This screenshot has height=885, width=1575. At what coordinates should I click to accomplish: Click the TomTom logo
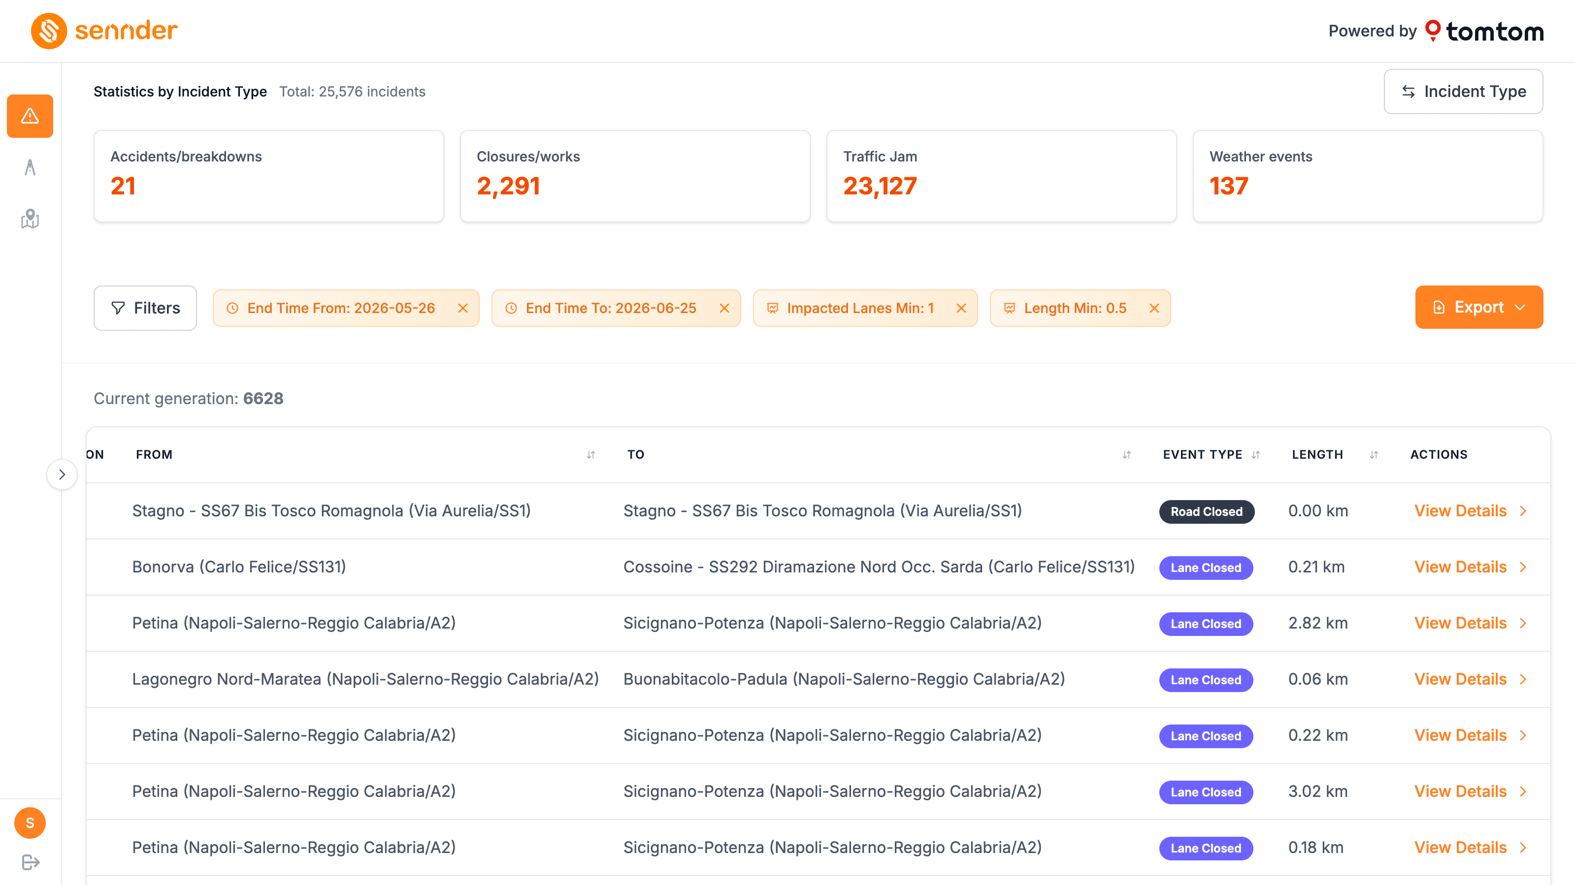pyautogui.click(x=1484, y=31)
